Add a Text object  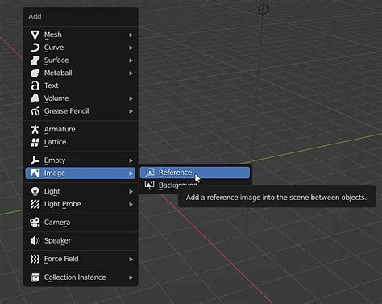(81, 85)
